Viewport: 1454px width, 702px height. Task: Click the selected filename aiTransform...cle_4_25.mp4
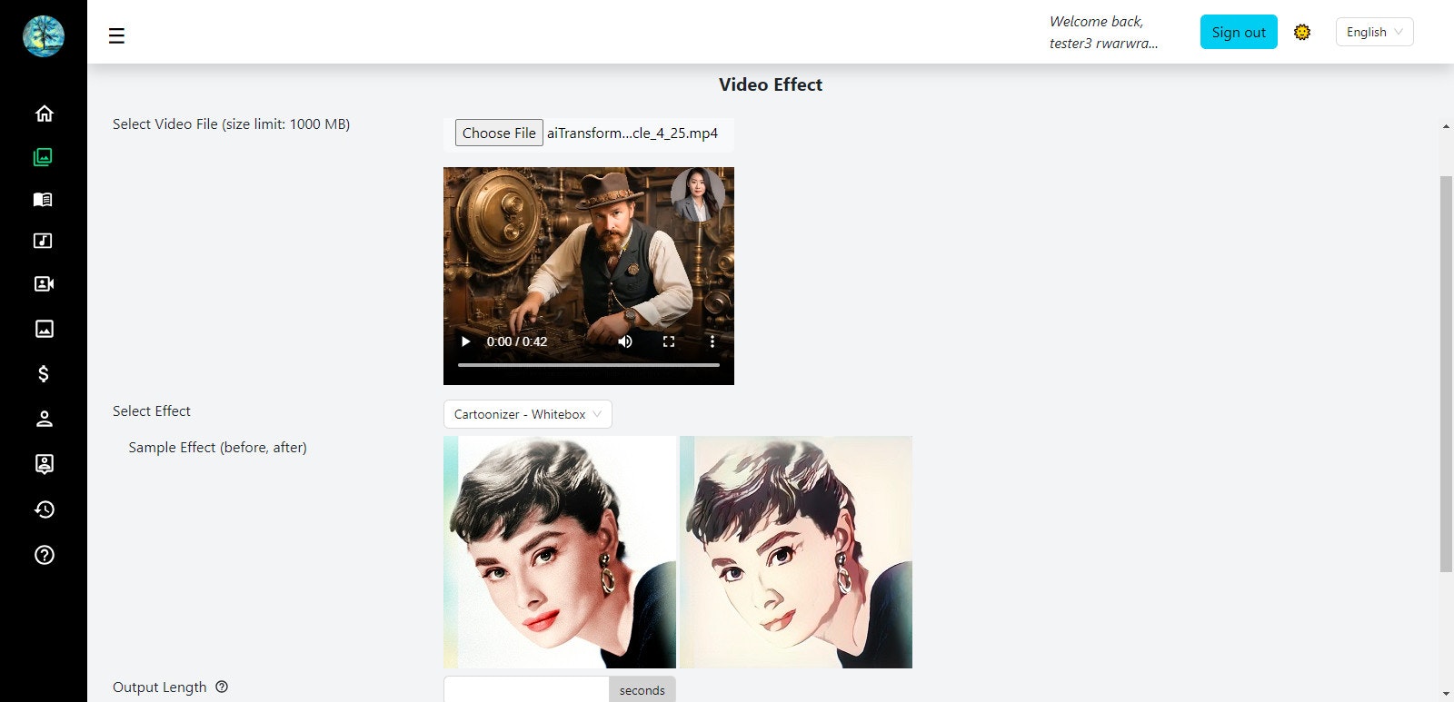pyautogui.click(x=632, y=133)
